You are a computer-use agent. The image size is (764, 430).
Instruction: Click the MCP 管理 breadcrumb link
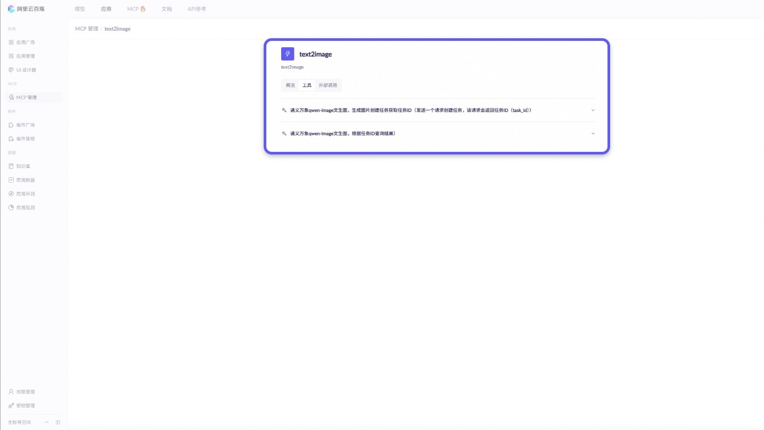pos(87,28)
